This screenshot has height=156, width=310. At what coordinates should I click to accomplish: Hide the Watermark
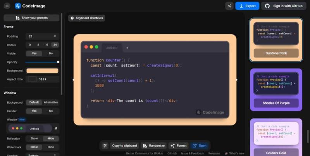pos(51,147)
